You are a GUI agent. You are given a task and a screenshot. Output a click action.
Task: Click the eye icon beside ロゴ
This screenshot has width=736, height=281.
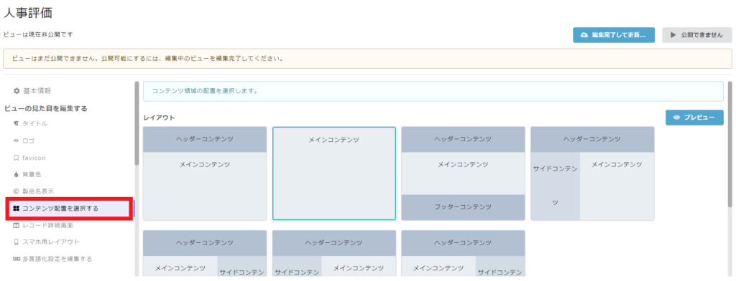(x=17, y=140)
